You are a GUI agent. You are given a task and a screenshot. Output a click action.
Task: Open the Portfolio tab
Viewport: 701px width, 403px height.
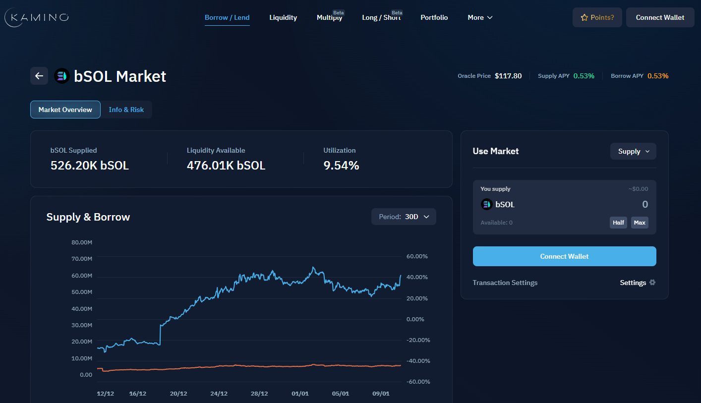[x=434, y=17]
